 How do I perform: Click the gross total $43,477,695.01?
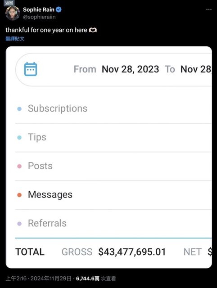coord(132,252)
